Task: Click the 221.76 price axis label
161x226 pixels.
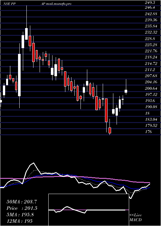Action: [x=151, y=51]
